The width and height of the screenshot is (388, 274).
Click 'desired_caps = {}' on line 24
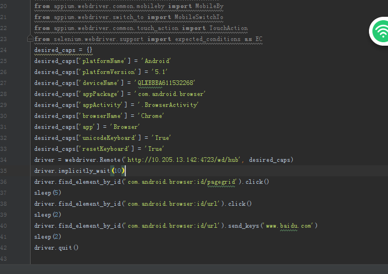pyautogui.click(x=63, y=50)
